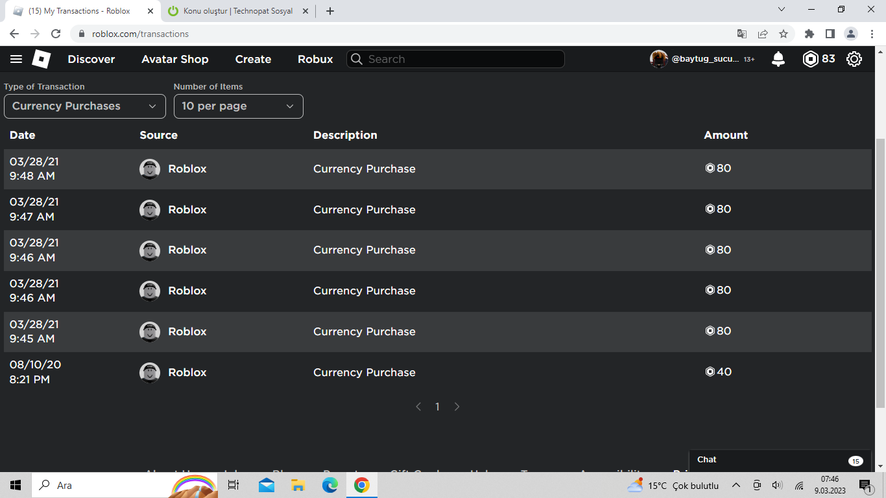This screenshot has height=498, width=886.
Task: Open the Windows notification center icon
Action: pos(865,485)
